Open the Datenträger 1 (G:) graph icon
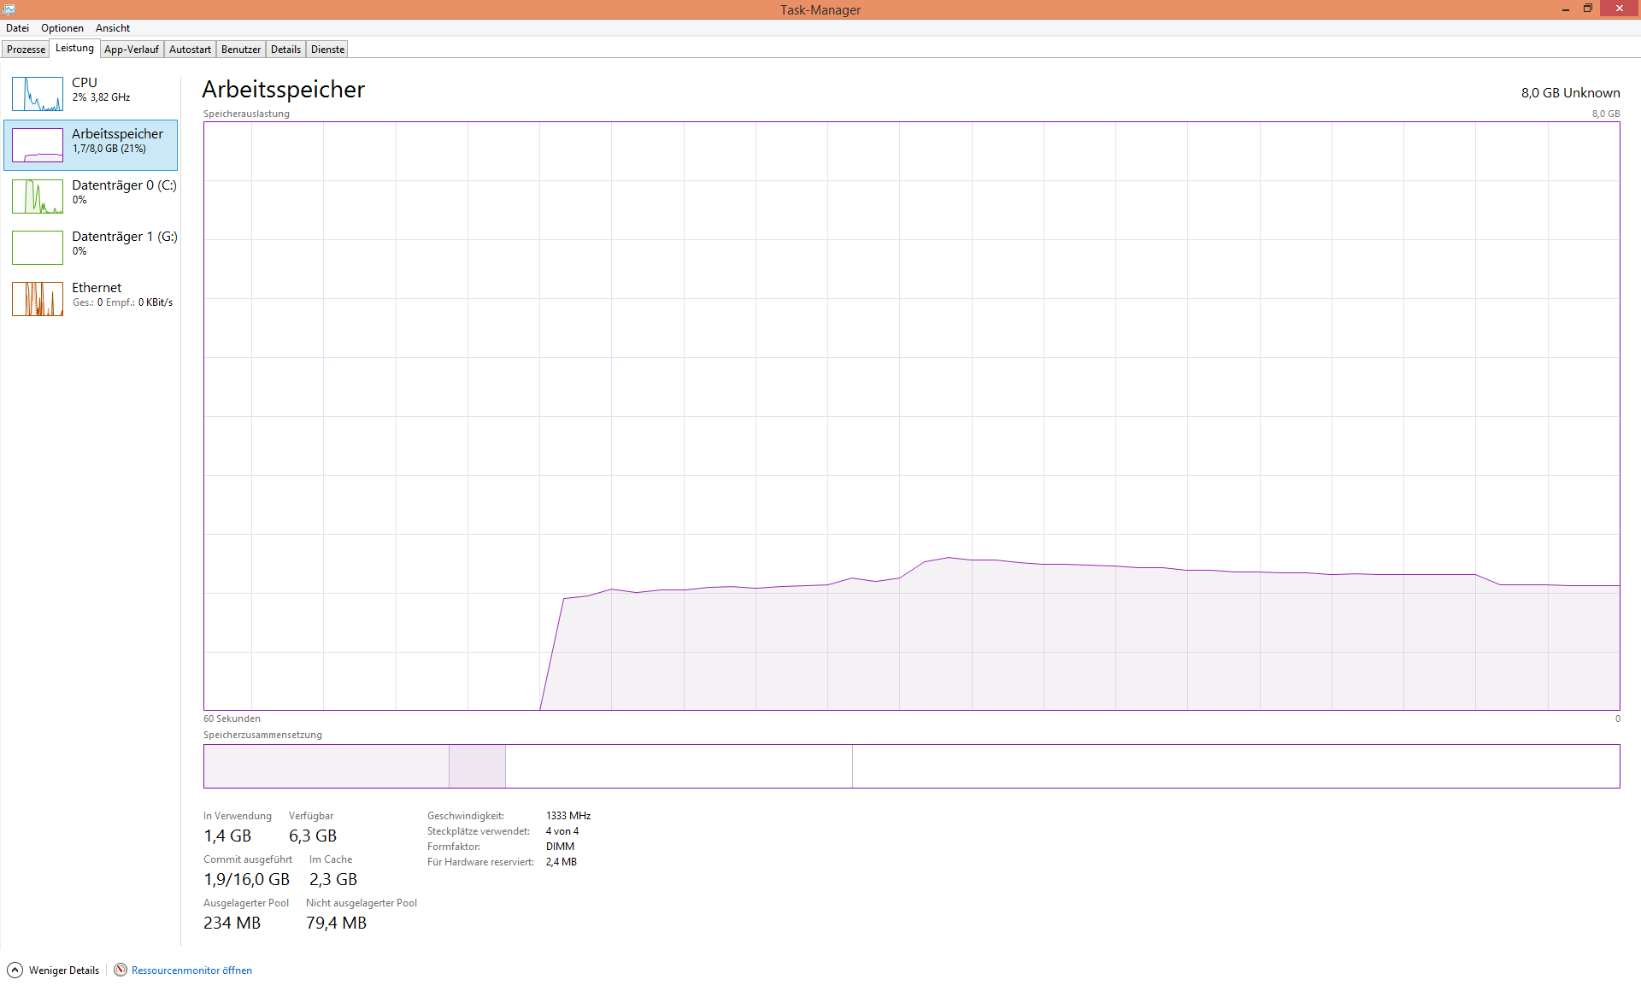1641x991 pixels. [x=38, y=248]
